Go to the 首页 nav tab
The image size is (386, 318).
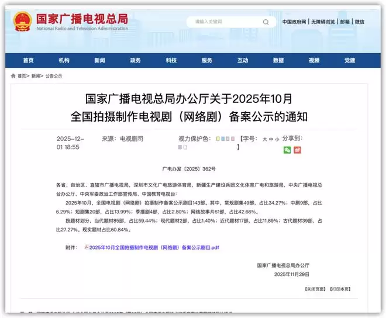[28, 60]
